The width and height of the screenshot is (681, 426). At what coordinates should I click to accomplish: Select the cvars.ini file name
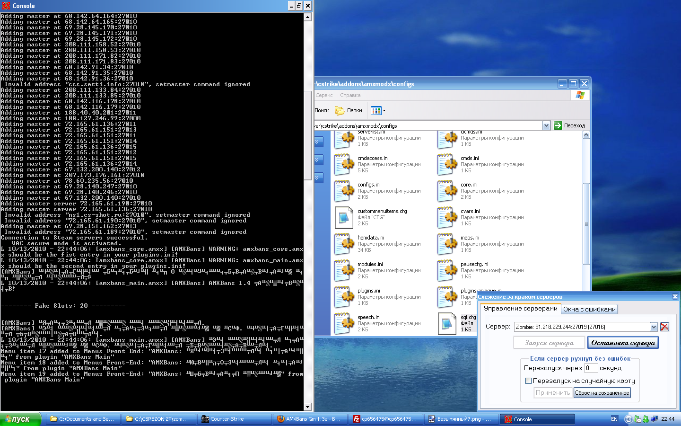pyautogui.click(x=470, y=211)
